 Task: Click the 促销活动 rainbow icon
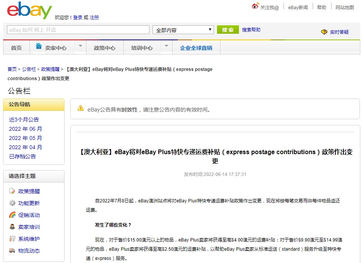[x=12, y=215]
